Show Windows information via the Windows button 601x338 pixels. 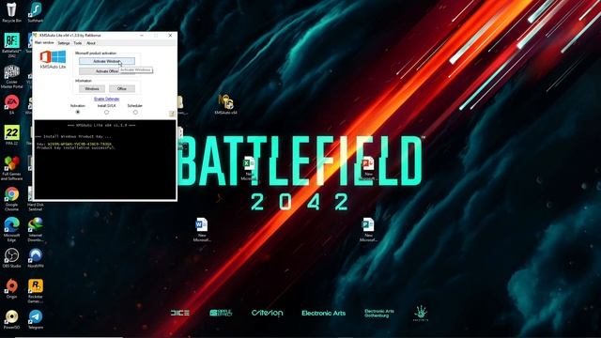pyautogui.click(x=92, y=88)
